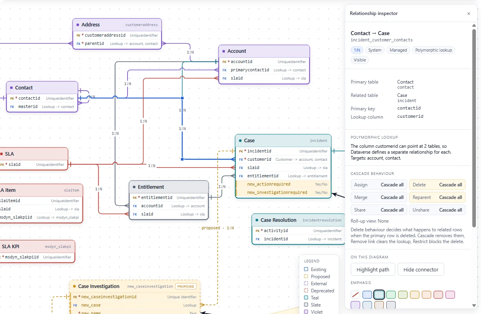
Task: Click the Deprecated legend dashed box icon
Action: coord(306,291)
